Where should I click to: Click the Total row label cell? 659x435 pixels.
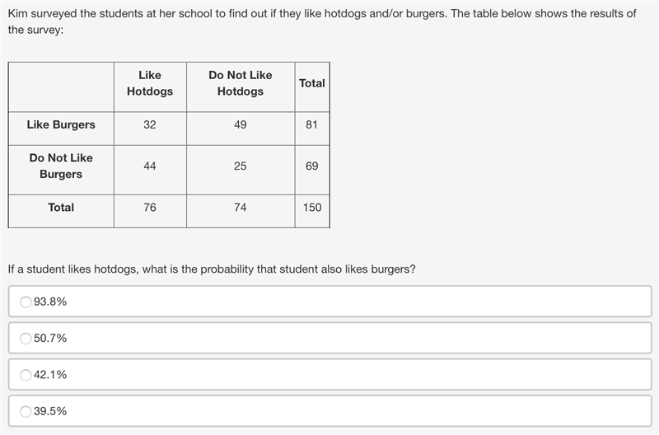pyautogui.click(x=61, y=211)
